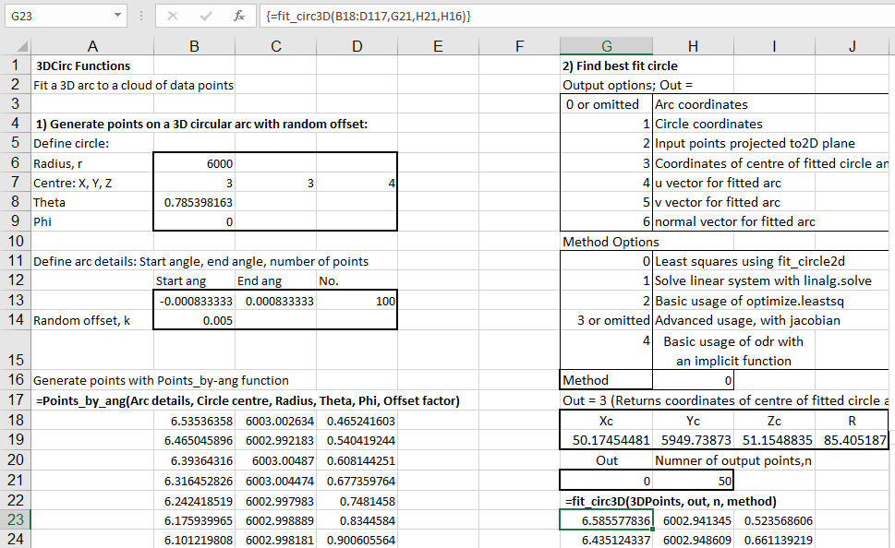The width and height of the screenshot is (895, 548).
Task: Click the number of output points cell 50
Action: pos(693,481)
